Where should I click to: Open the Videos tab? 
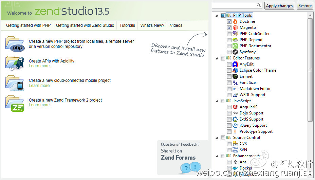pyautogui.click(x=176, y=25)
